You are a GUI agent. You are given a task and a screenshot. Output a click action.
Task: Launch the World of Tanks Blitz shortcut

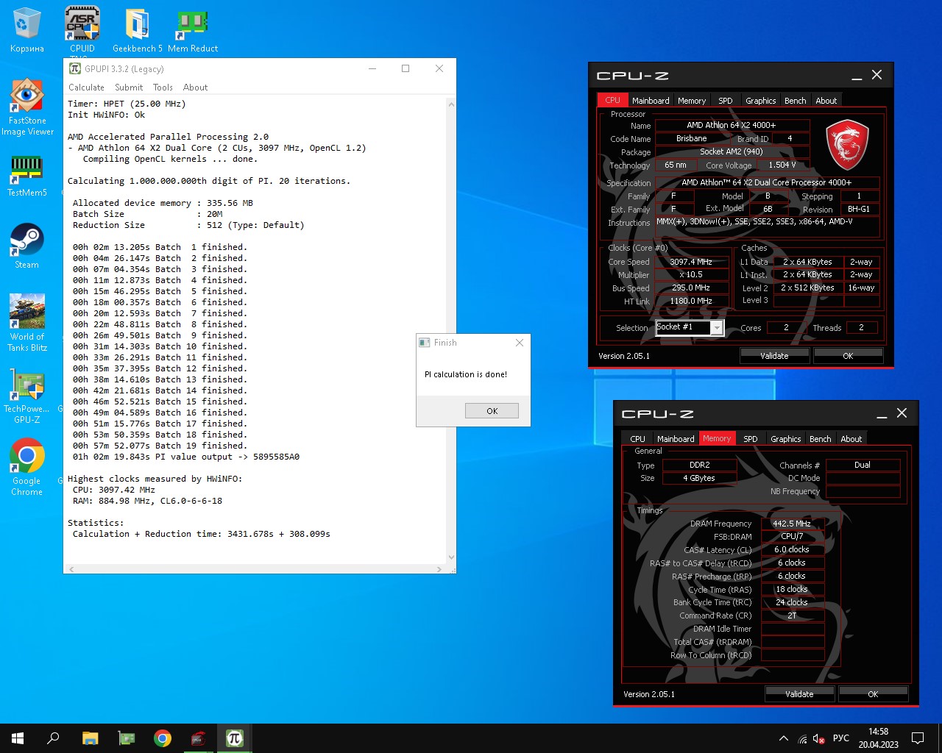(27, 322)
